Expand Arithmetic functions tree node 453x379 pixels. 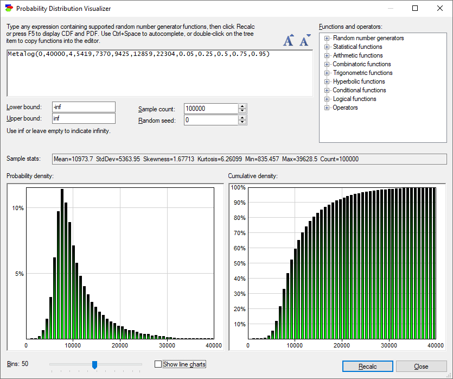327,55
